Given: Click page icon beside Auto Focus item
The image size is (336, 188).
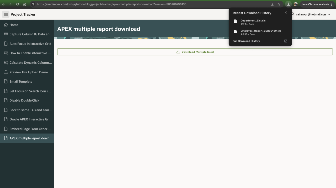Looking at the screenshot, I should point(6,44).
